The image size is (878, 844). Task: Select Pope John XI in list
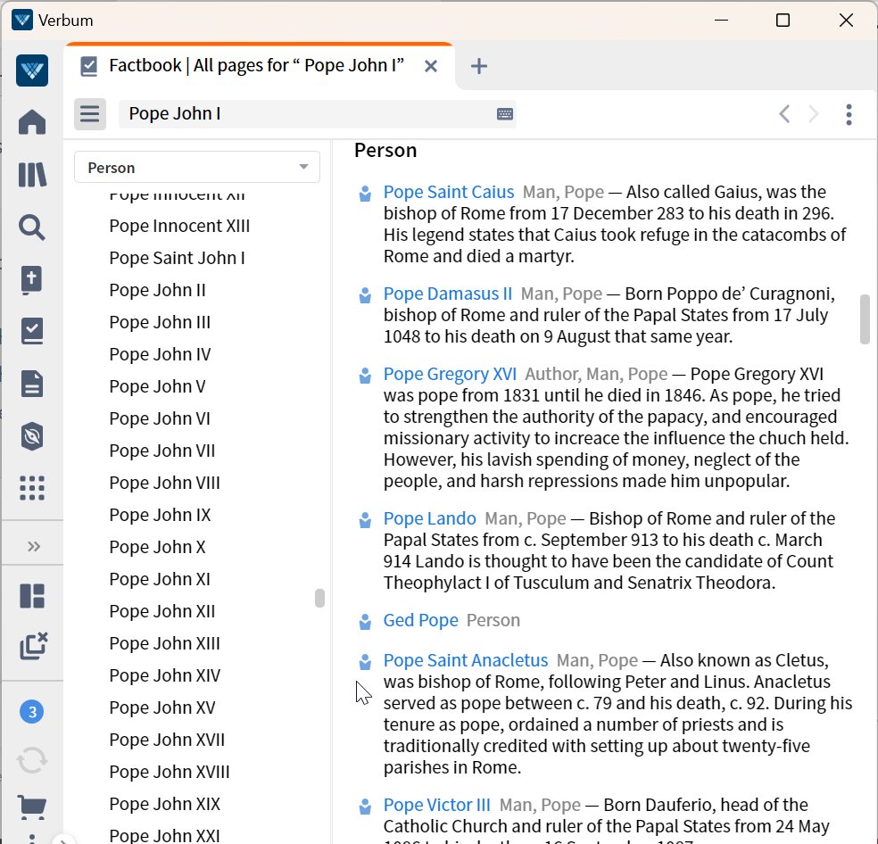pos(160,579)
